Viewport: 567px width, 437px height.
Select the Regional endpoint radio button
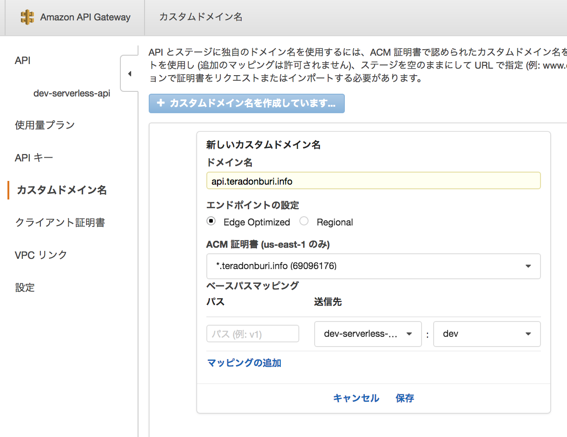(x=304, y=222)
